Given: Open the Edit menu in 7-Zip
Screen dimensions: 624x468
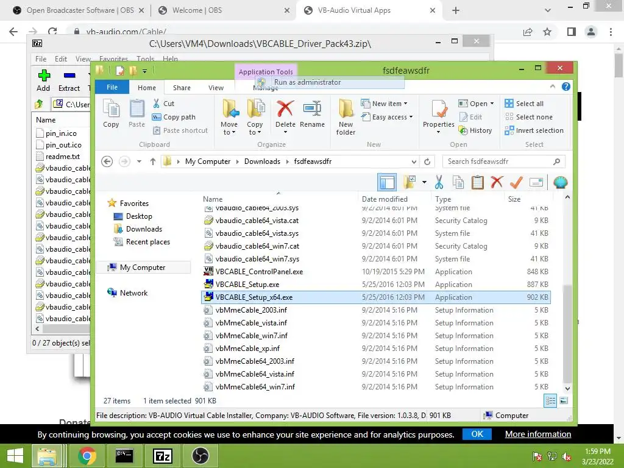Looking at the screenshot, I should [60, 59].
